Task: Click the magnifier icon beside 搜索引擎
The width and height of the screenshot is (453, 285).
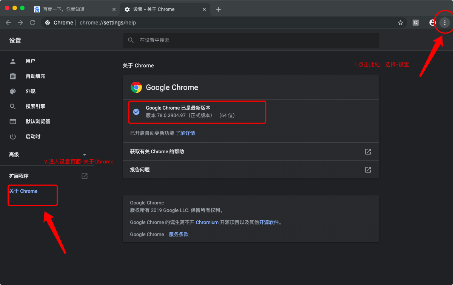Action: (x=13, y=106)
